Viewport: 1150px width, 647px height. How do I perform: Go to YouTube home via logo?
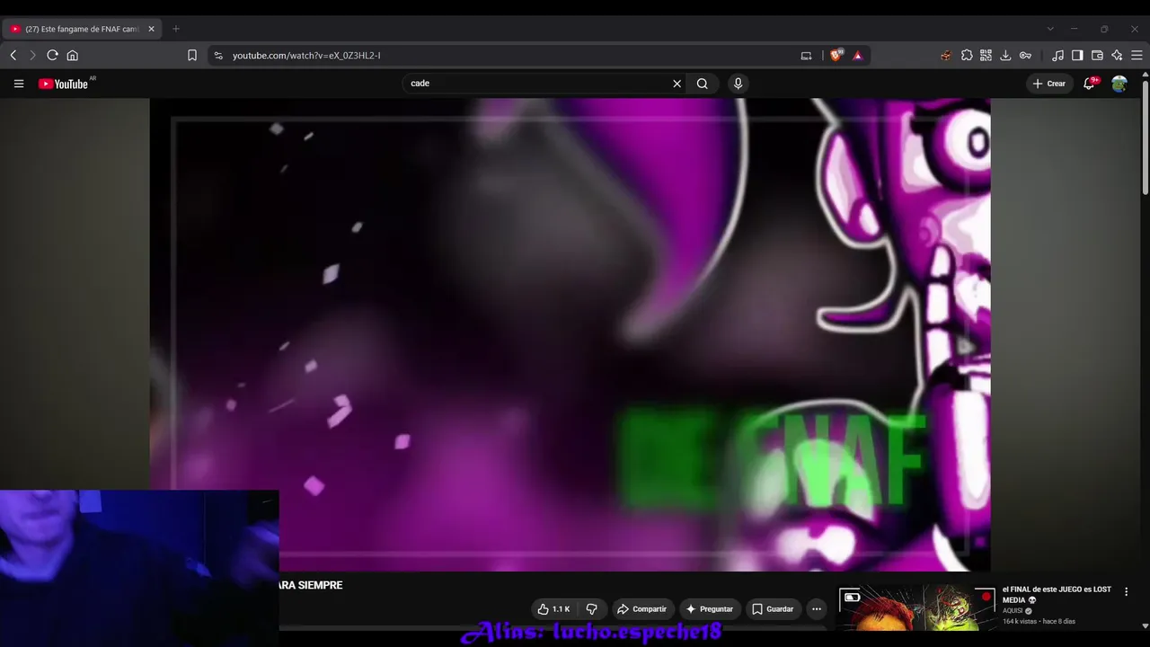63,84
